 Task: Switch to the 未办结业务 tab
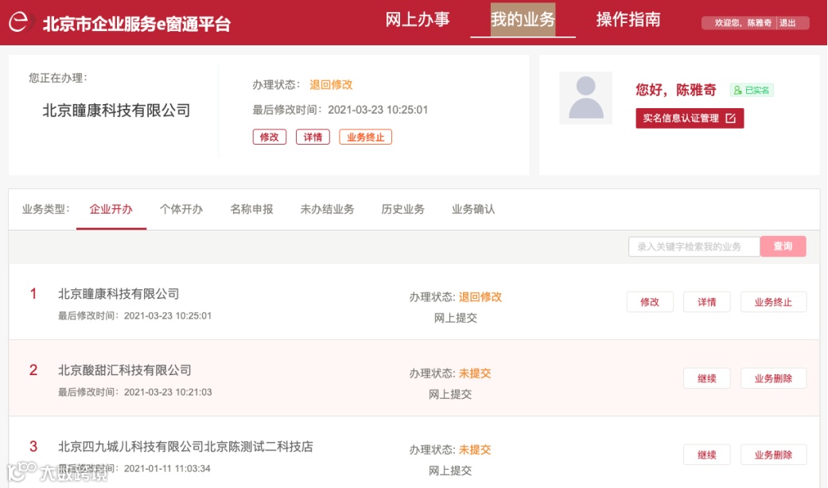pyautogui.click(x=328, y=210)
